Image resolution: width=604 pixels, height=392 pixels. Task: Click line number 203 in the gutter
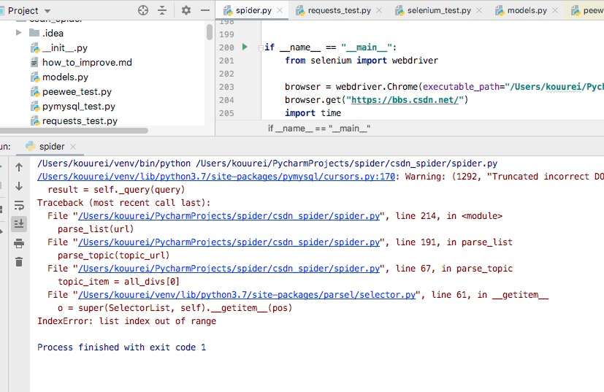click(226, 87)
